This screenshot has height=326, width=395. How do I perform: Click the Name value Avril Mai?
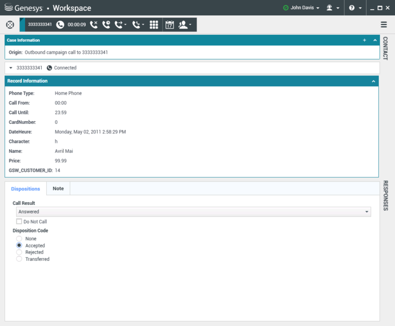click(64, 151)
